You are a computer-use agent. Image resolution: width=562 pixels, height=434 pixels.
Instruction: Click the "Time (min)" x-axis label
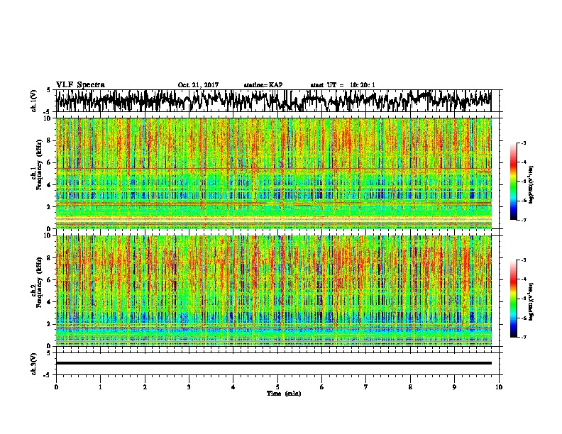284,394
